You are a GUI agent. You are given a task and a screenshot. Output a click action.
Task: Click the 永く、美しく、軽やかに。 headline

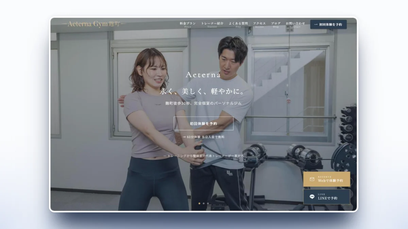coord(203,92)
